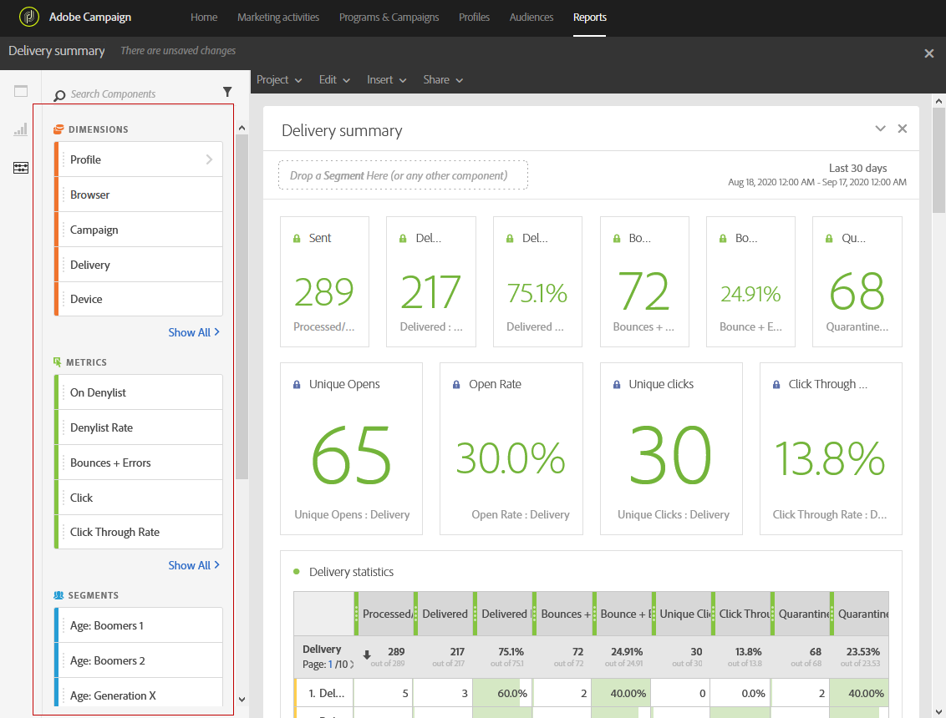Image resolution: width=946 pixels, height=718 pixels.
Task: Click the lock icon on Sent tile
Action: (x=297, y=239)
